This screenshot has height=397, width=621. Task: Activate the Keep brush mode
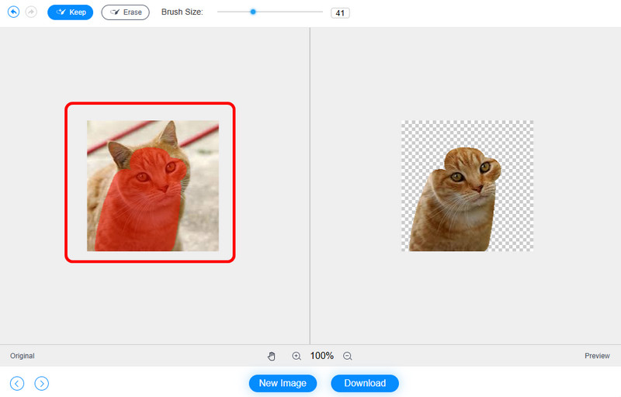point(71,12)
